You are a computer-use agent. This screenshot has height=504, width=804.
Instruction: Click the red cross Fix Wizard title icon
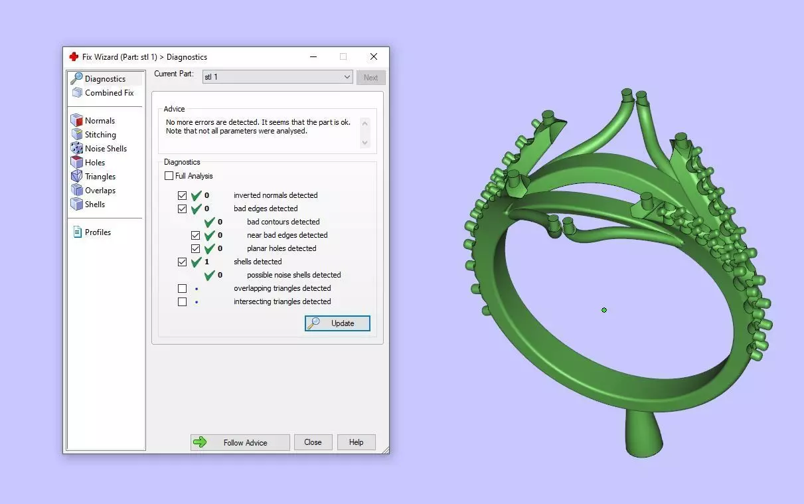click(74, 57)
